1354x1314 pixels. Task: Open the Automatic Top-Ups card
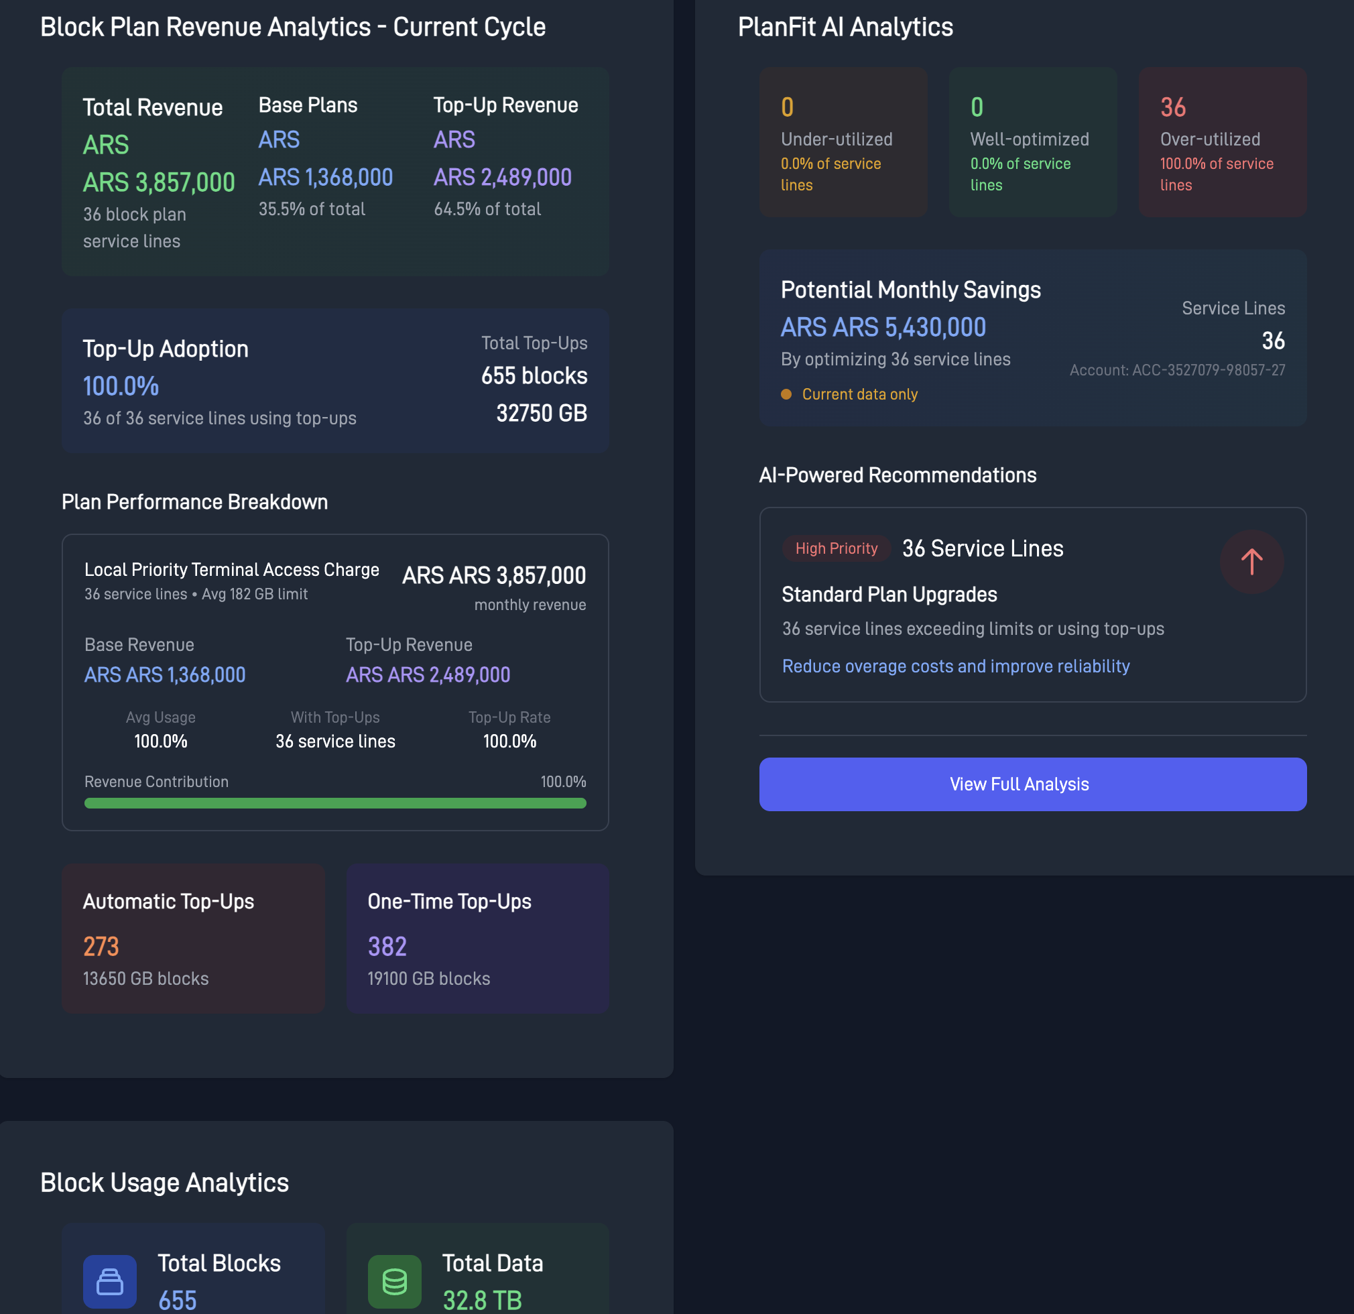coord(194,937)
